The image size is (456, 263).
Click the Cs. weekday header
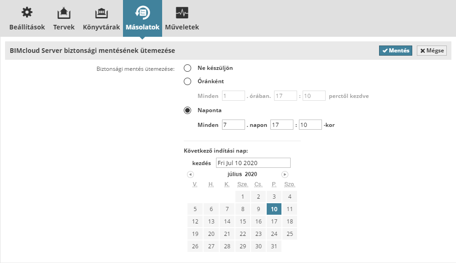[258, 184]
